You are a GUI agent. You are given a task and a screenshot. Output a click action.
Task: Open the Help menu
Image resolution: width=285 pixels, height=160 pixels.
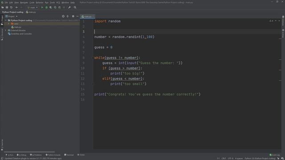[73, 3]
